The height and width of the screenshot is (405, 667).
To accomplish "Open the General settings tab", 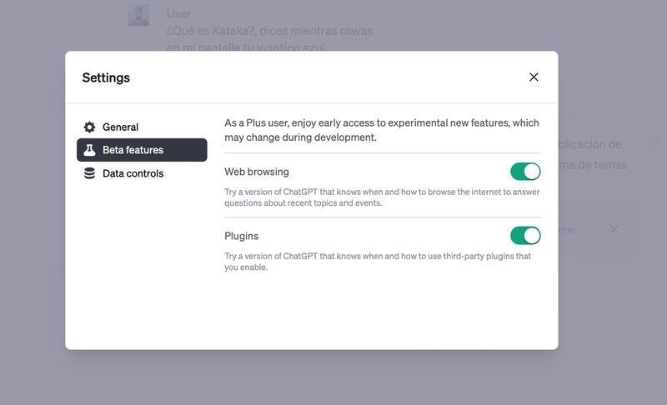I will pyautogui.click(x=120, y=127).
